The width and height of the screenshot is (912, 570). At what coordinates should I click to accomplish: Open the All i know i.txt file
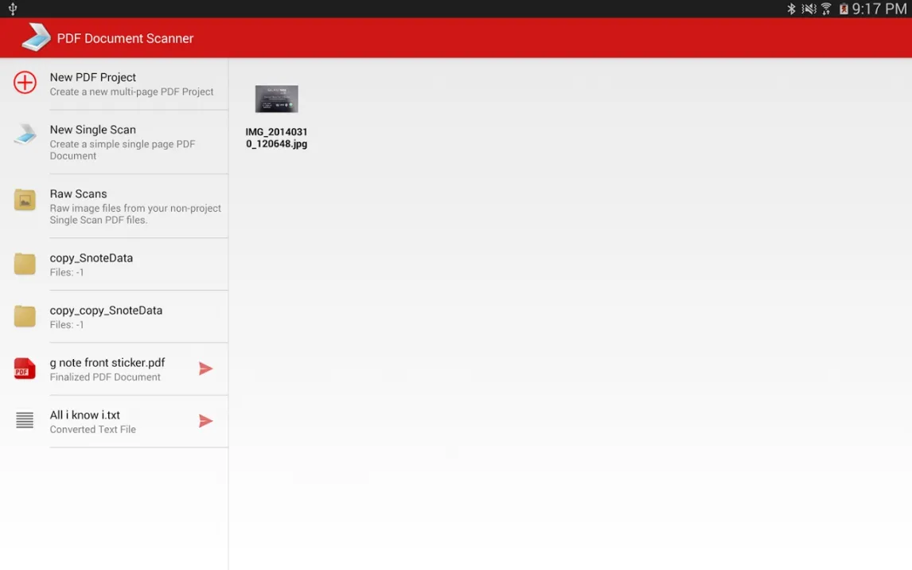[85, 415]
